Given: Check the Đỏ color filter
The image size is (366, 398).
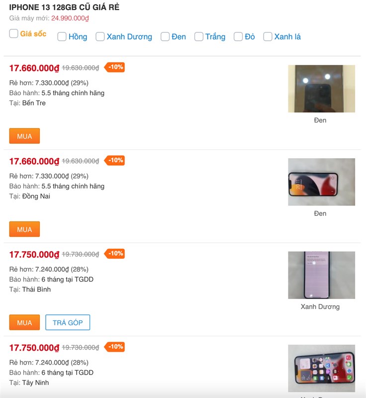Looking at the screenshot, I should click(x=238, y=36).
